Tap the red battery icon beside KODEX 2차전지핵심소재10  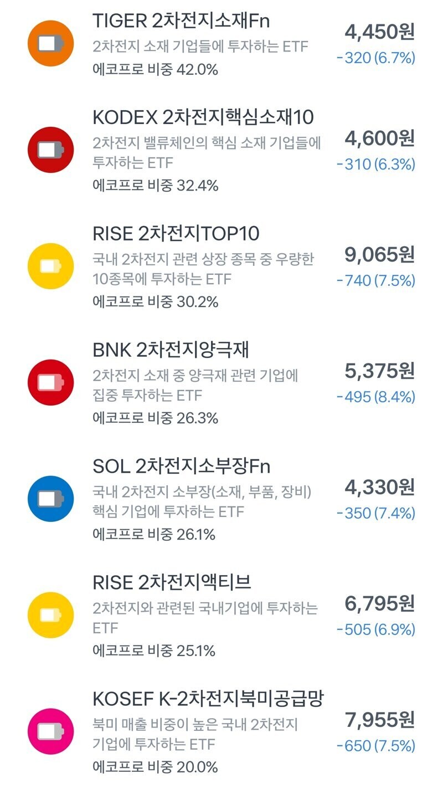(50, 150)
